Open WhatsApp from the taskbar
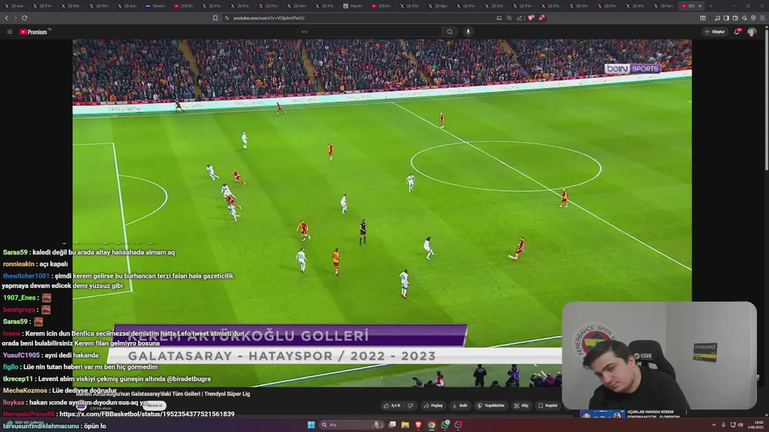This screenshot has height=432, width=769. click(x=445, y=425)
